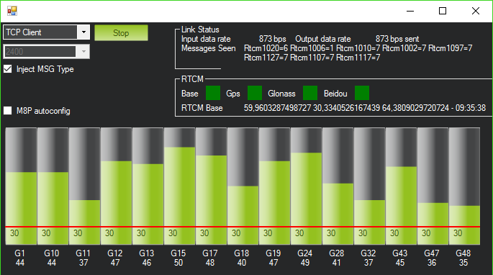Image resolution: width=493 pixels, height=275 pixels.
Task: Click the Beidou green status indicator
Action: click(362, 93)
